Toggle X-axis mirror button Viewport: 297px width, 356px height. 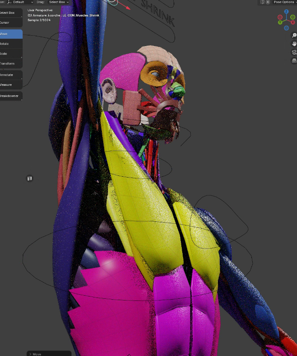[268, 2]
